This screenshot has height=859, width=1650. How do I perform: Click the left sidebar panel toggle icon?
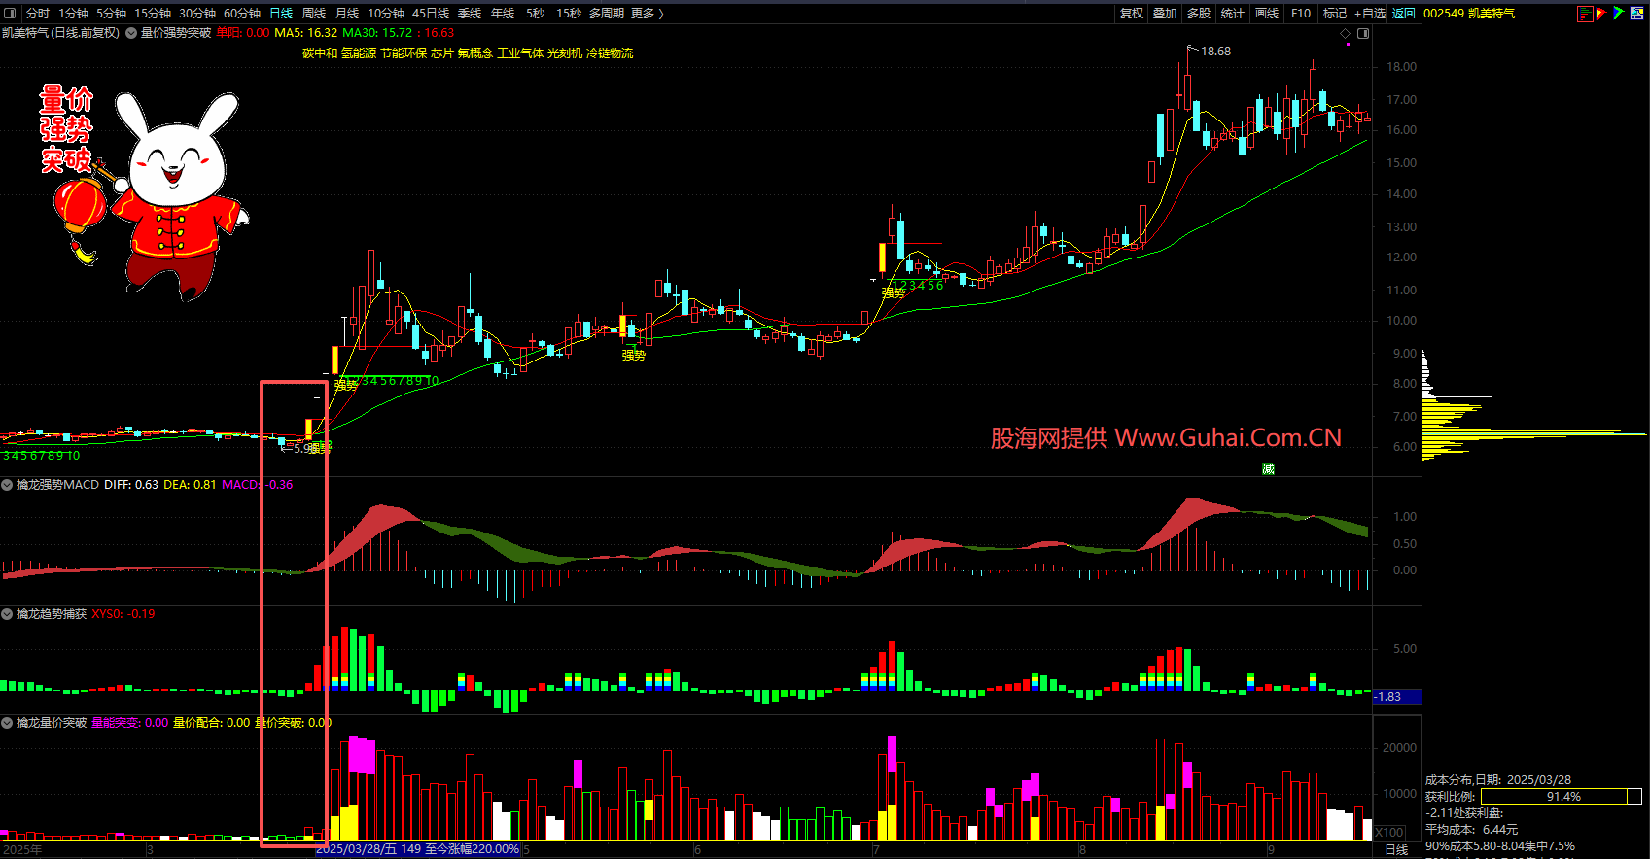[10, 13]
